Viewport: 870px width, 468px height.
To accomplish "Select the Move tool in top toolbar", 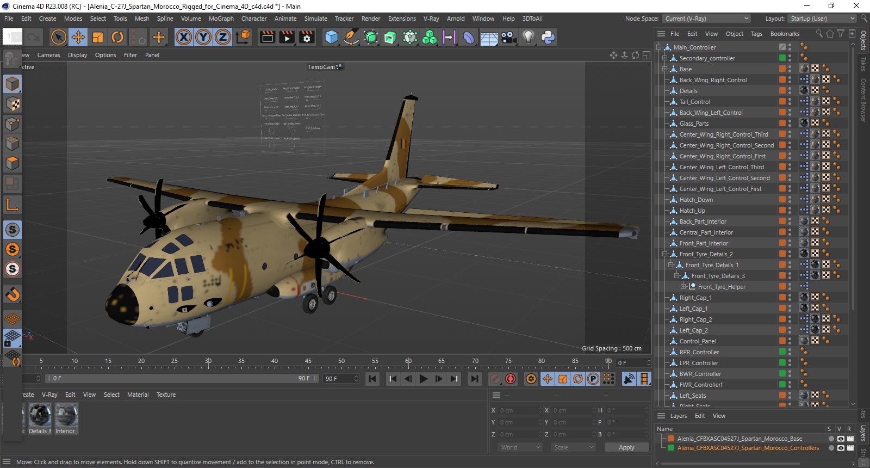I will 78,37.
